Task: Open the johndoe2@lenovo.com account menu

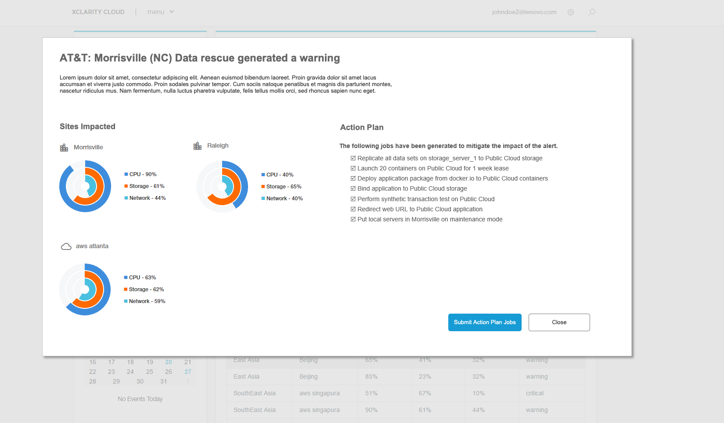Action: [x=524, y=12]
